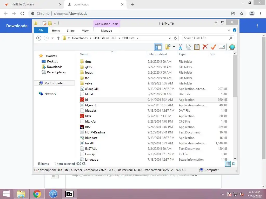Select Recent places in Favorites pane

click(x=56, y=72)
